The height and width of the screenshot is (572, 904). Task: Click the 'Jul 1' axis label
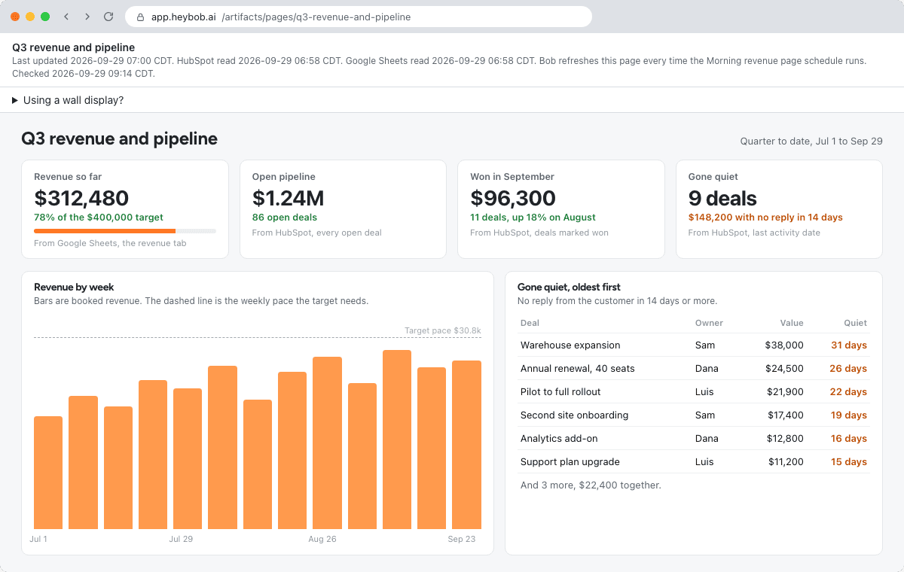38,539
